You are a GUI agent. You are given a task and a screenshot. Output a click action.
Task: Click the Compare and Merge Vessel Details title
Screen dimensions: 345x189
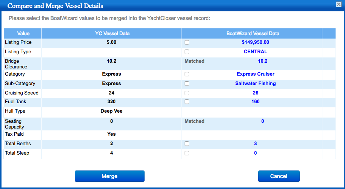(x=55, y=6)
